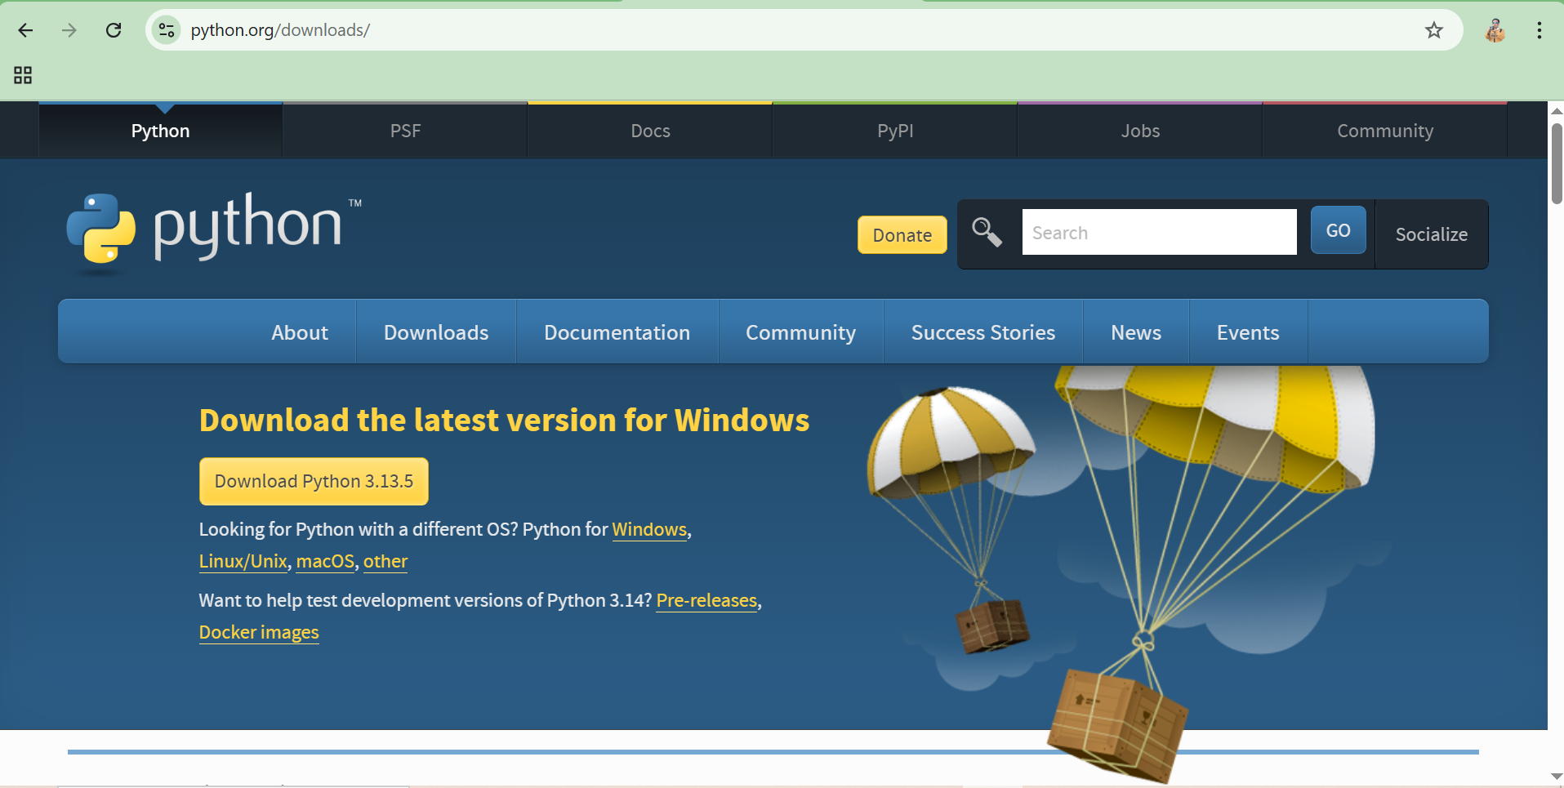Open Chrome three-dot menu
Screen dimensions: 1564x788
coord(1539,30)
